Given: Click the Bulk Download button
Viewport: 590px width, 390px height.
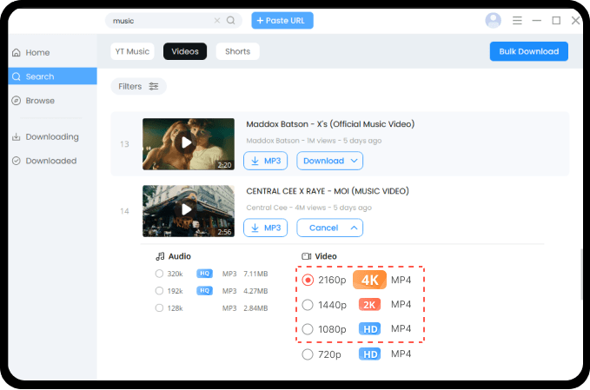Looking at the screenshot, I should coord(528,51).
